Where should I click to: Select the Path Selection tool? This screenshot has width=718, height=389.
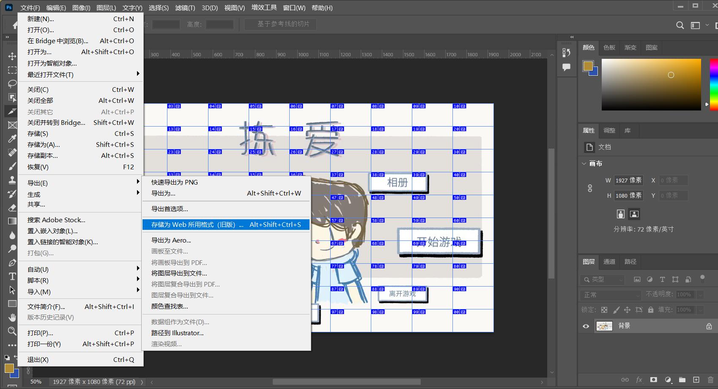12,290
